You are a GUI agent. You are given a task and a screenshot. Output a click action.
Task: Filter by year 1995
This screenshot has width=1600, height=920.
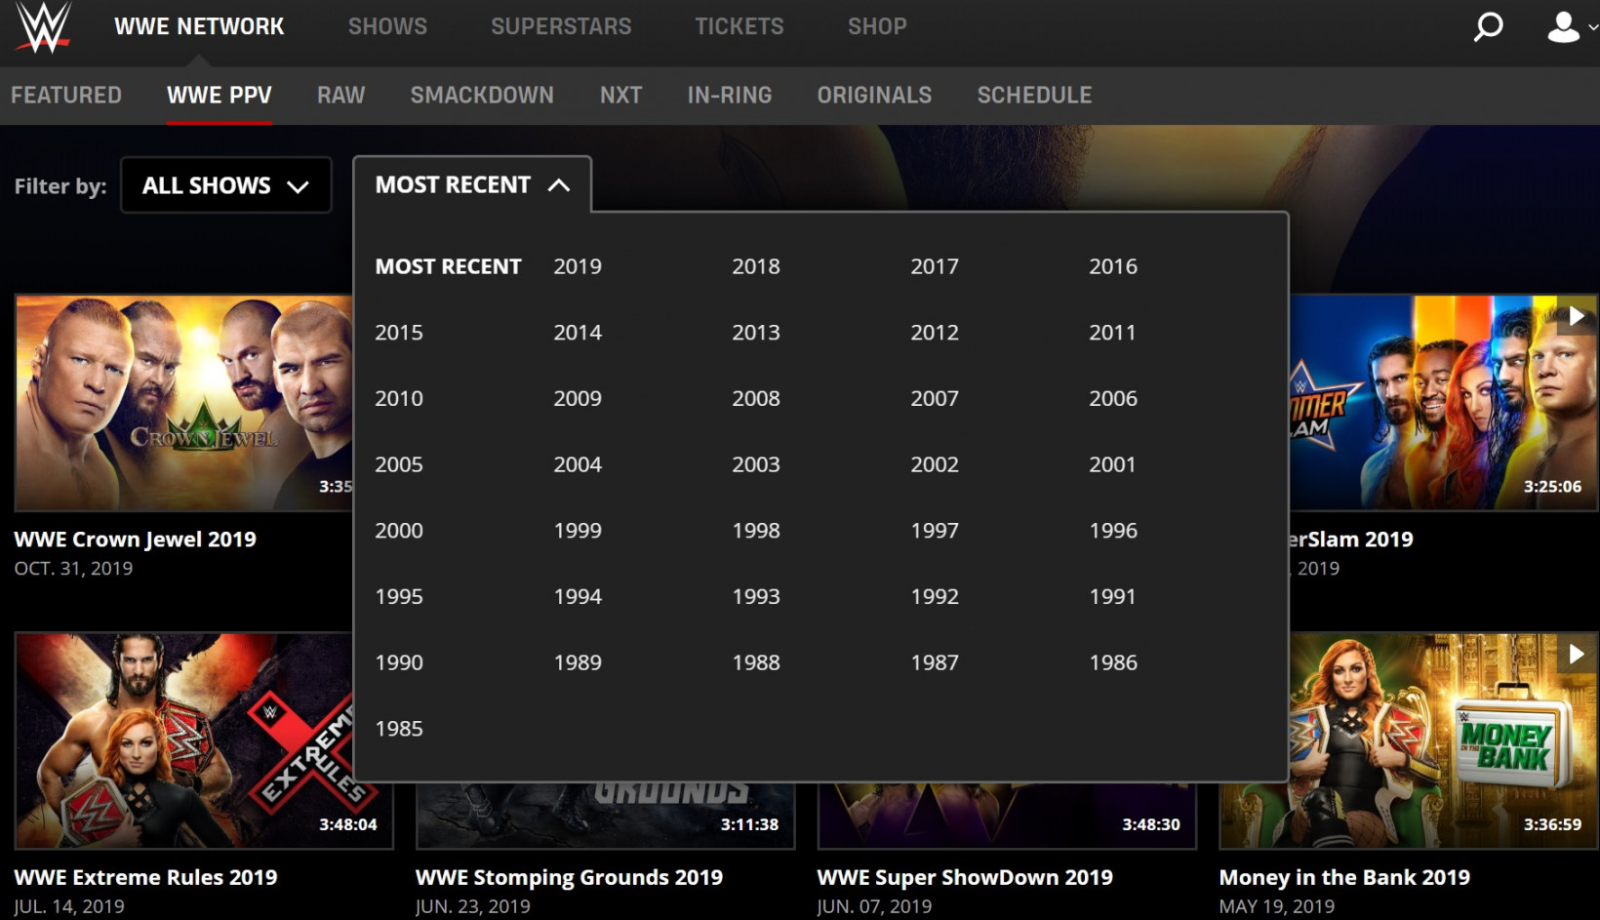(399, 597)
